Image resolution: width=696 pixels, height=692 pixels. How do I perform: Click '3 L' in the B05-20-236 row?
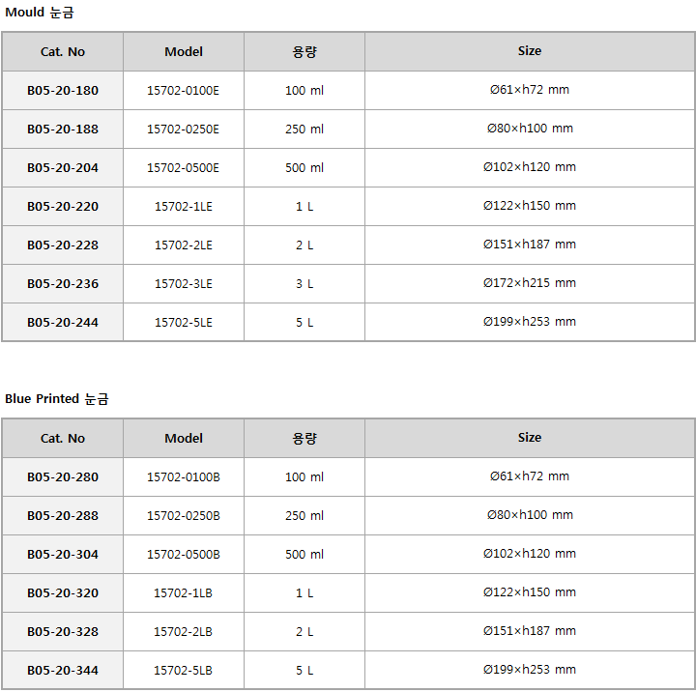pos(304,283)
